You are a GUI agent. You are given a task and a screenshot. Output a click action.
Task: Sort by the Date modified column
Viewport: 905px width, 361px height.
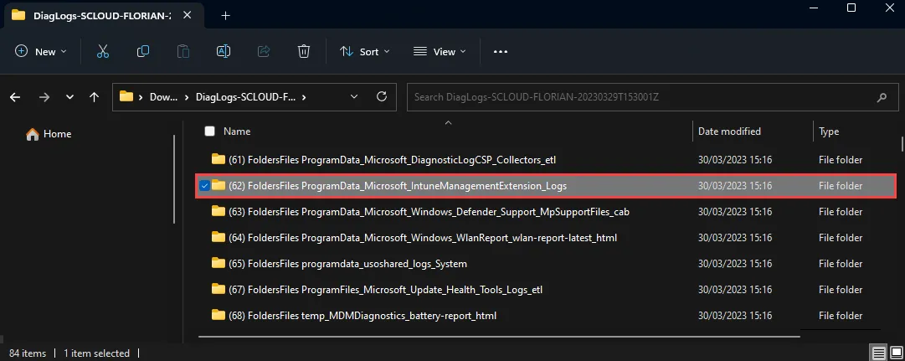click(x=729, y=132)
